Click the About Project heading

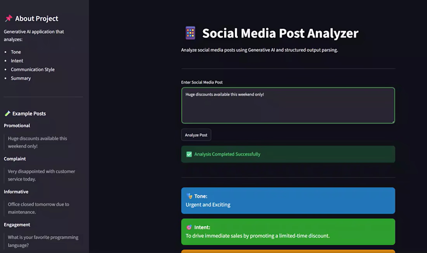click(36, 19)
